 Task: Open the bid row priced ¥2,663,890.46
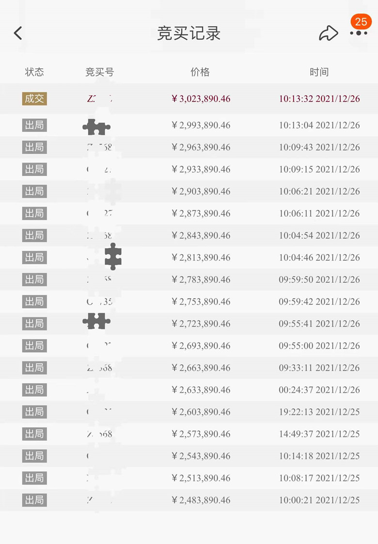tap(189, 368)
